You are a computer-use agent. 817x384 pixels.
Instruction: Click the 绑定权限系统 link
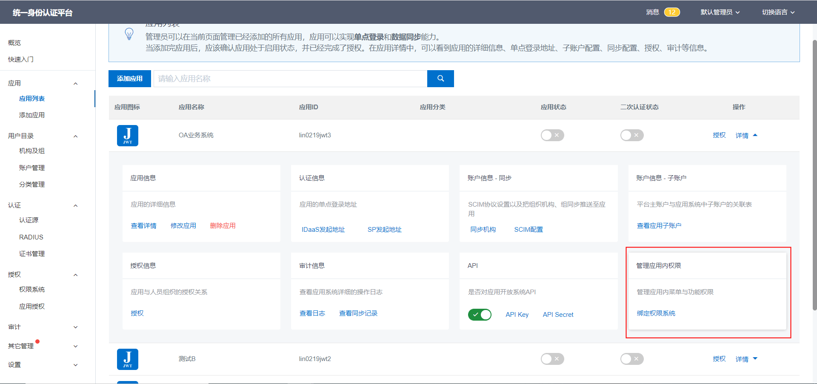(656, 313)
